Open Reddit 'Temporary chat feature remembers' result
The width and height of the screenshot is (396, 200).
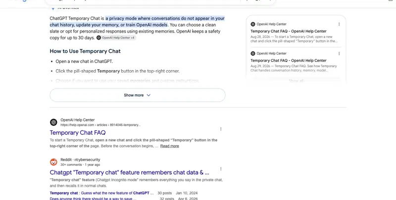[x=129, y=172]
